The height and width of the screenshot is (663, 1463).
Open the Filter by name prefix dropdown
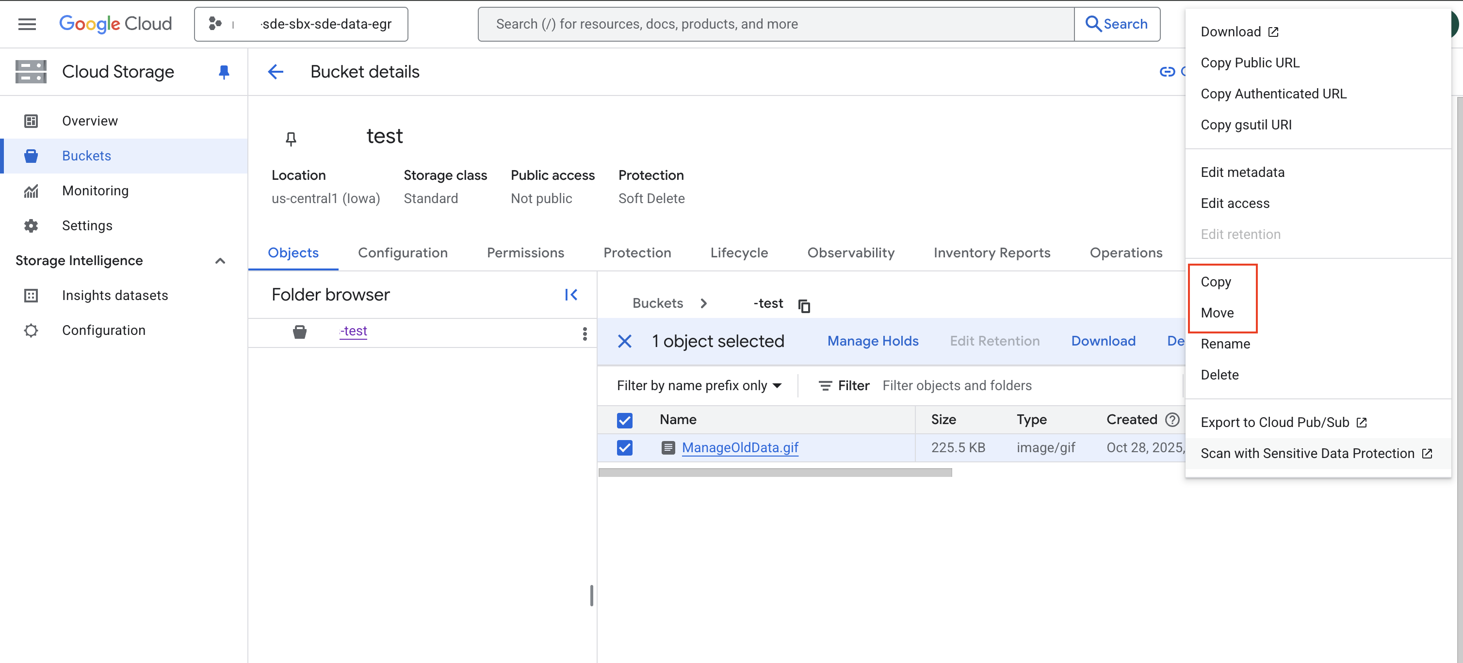[x=699, y=386]
